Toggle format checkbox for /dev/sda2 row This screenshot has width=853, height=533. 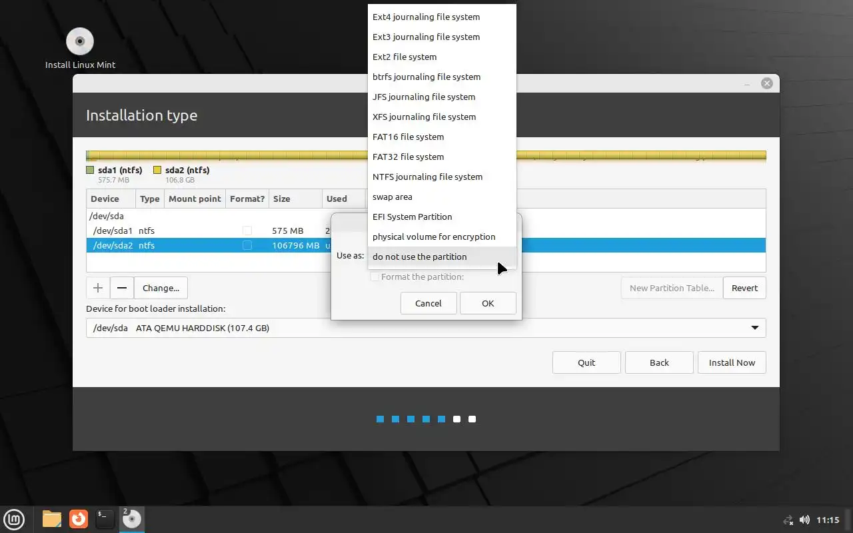(x=247, y=245)
